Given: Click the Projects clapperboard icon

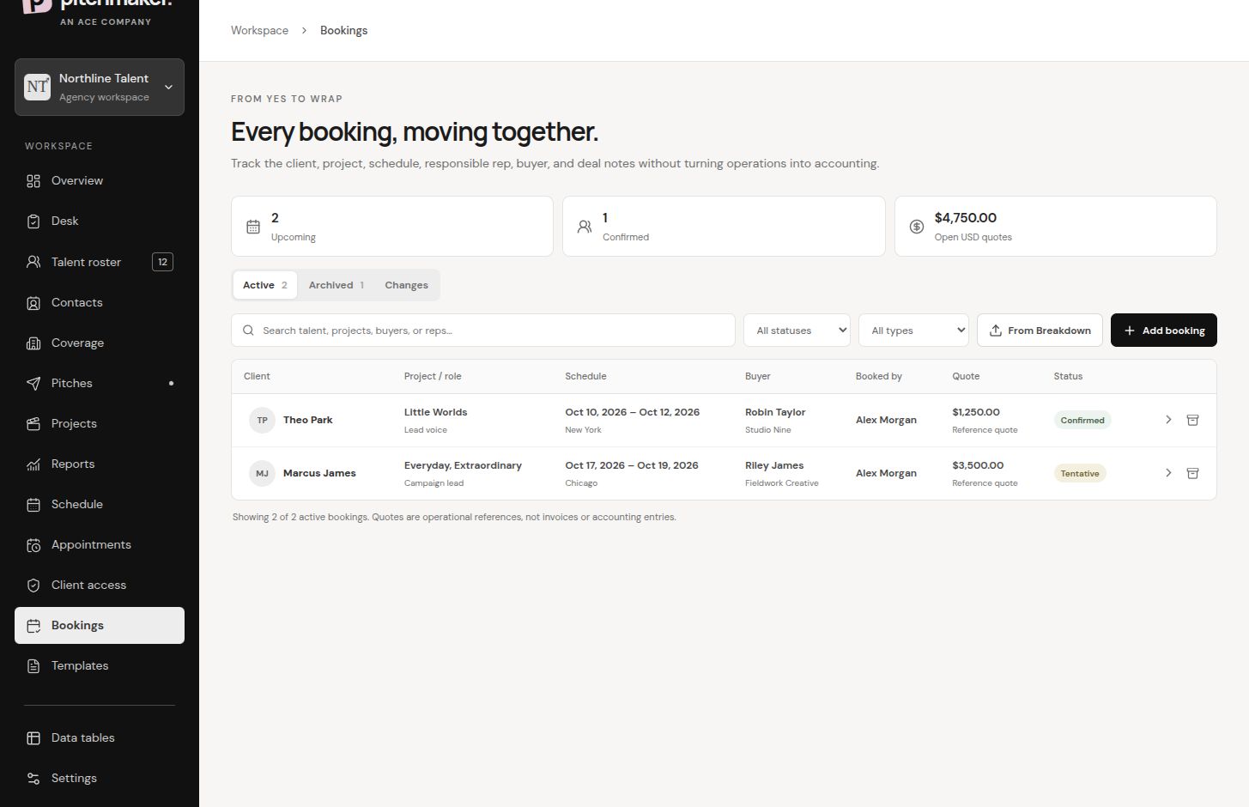Looking at the screenshot, I should [33, 424].
